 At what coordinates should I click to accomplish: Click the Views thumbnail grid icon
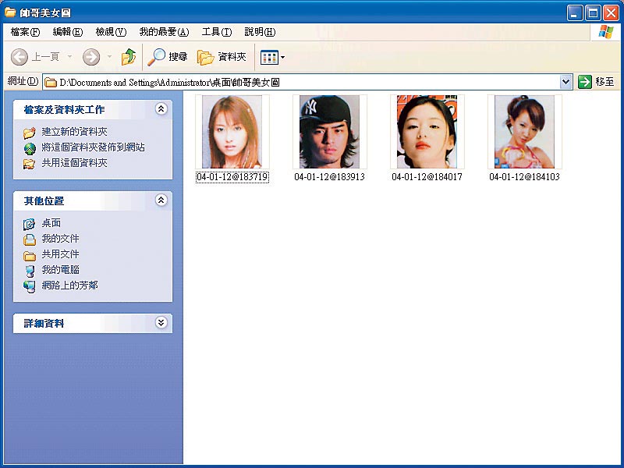coord(269,57)
